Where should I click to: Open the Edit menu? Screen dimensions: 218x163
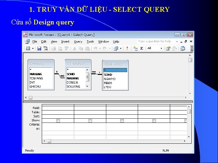[44, 42]
